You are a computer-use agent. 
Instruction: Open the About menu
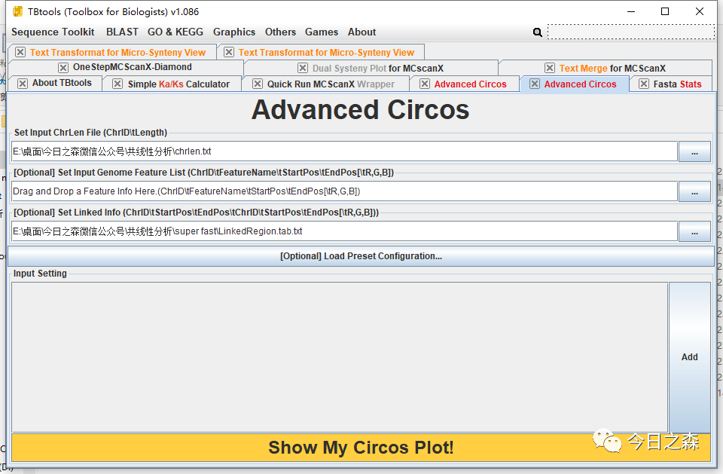tap(361, 32)
